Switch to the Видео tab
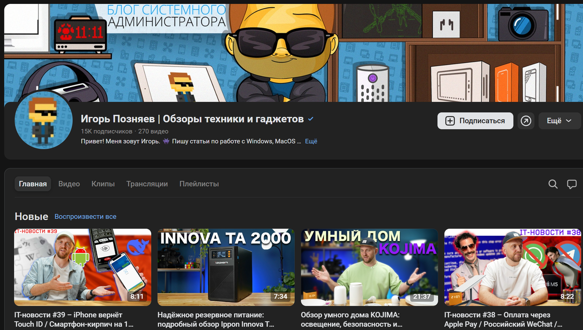 [x=69, y=184]
